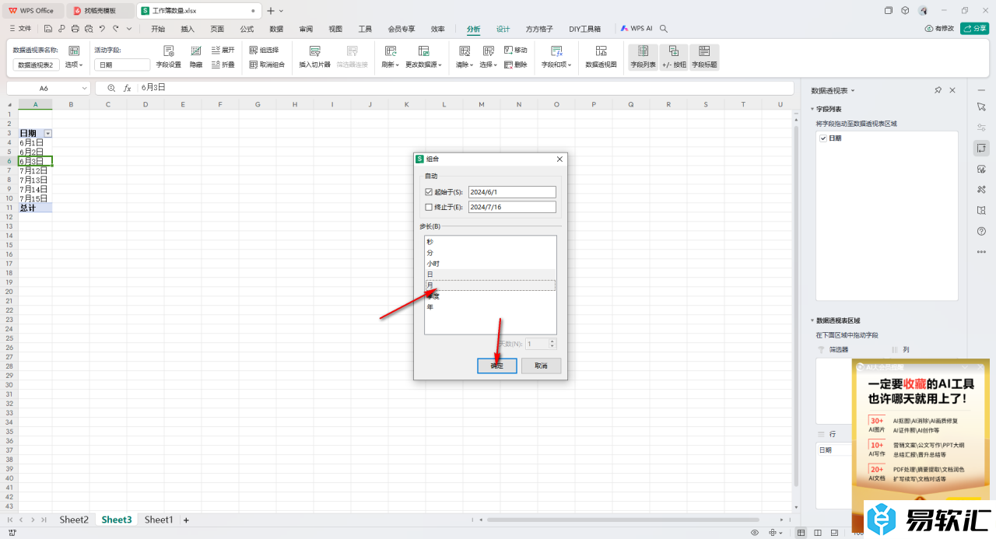Click 确定 (OK) in the grouping dialog

pyautogui.click(x=497, y=366)
